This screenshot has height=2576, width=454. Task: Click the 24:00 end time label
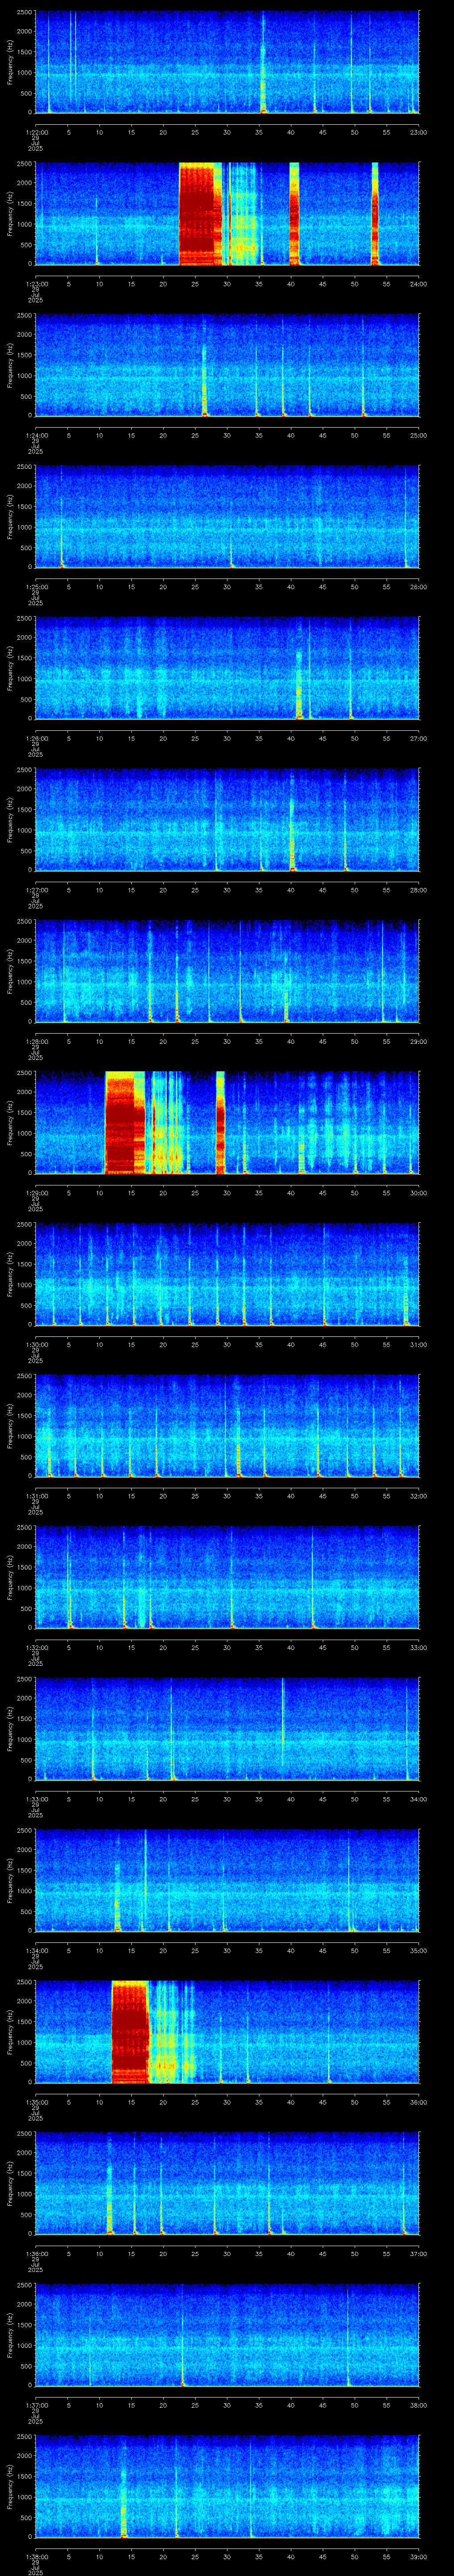[x=418, y=284]
